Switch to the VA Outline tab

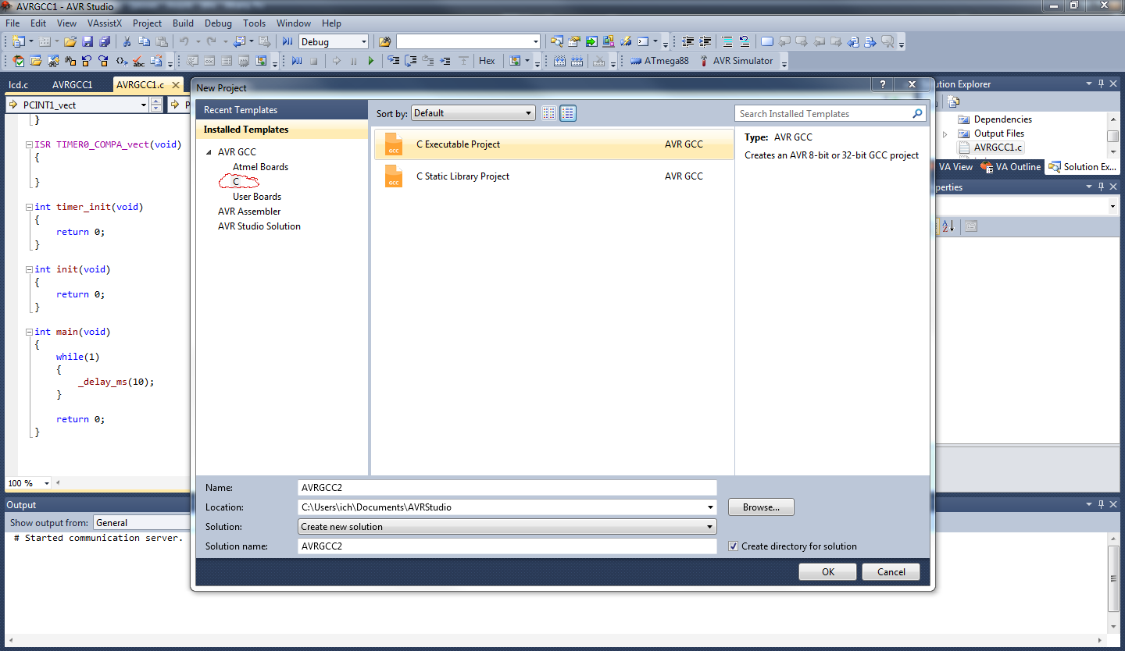[x=1011, y=166]
